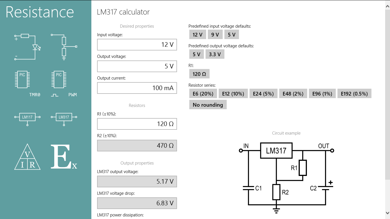Screen dimensions: 390x219
Task: Select the No rounding option
Action: [208, 105]
